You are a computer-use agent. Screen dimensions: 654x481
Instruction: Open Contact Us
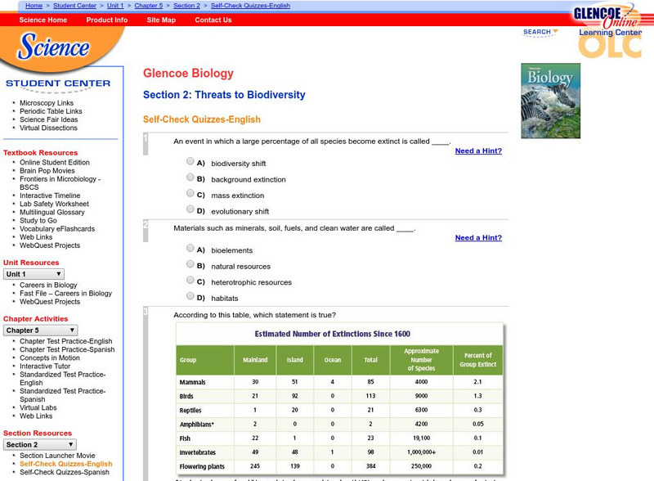[x=213, y=20]
